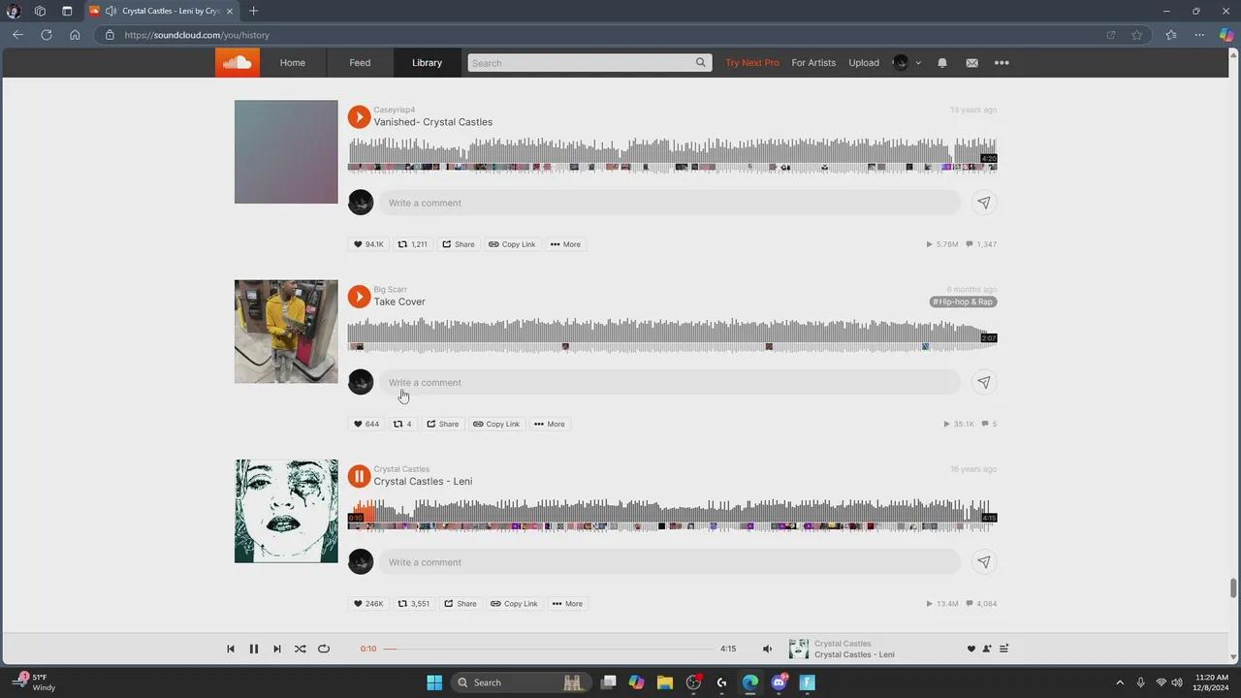This screenshot has width=1241, height=698.
Task: Open the notifications bell
Action: 942,63
